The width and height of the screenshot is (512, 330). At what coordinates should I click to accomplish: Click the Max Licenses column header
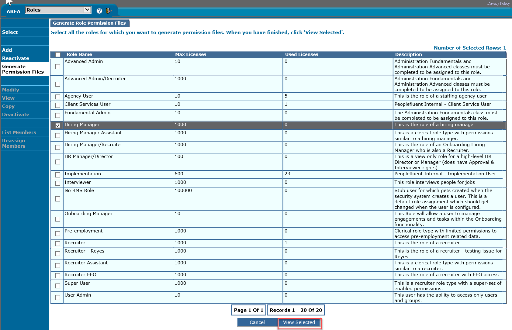(x=191, y=54)
